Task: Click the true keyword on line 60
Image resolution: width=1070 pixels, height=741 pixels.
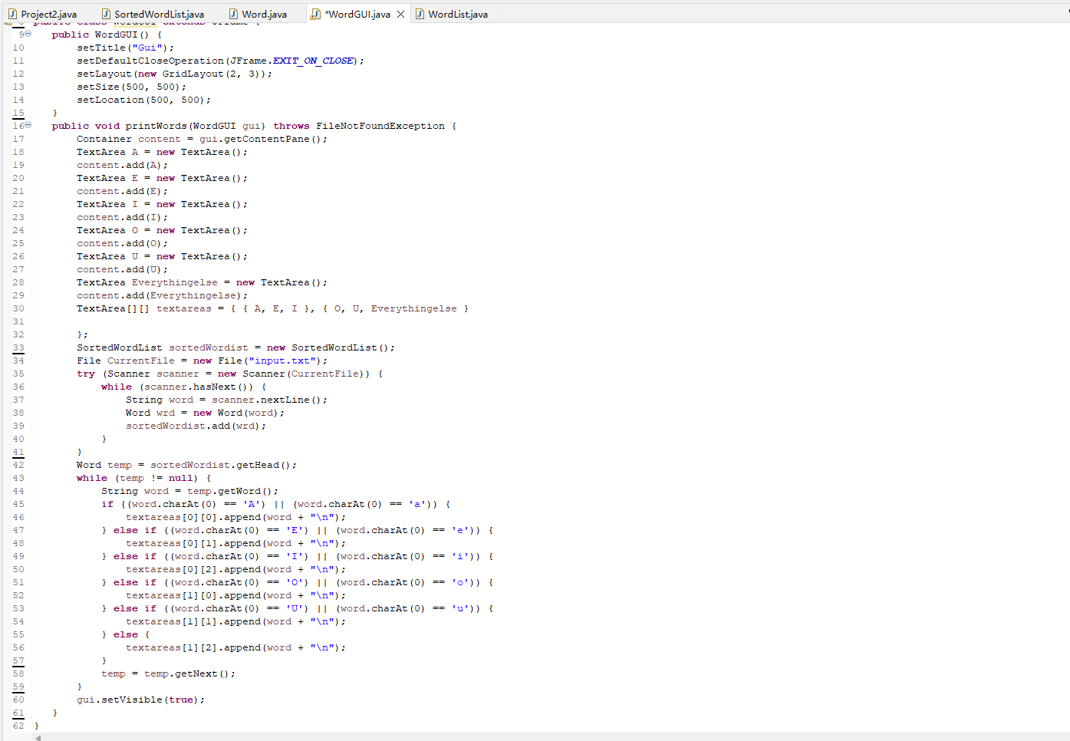Action: 181,700
